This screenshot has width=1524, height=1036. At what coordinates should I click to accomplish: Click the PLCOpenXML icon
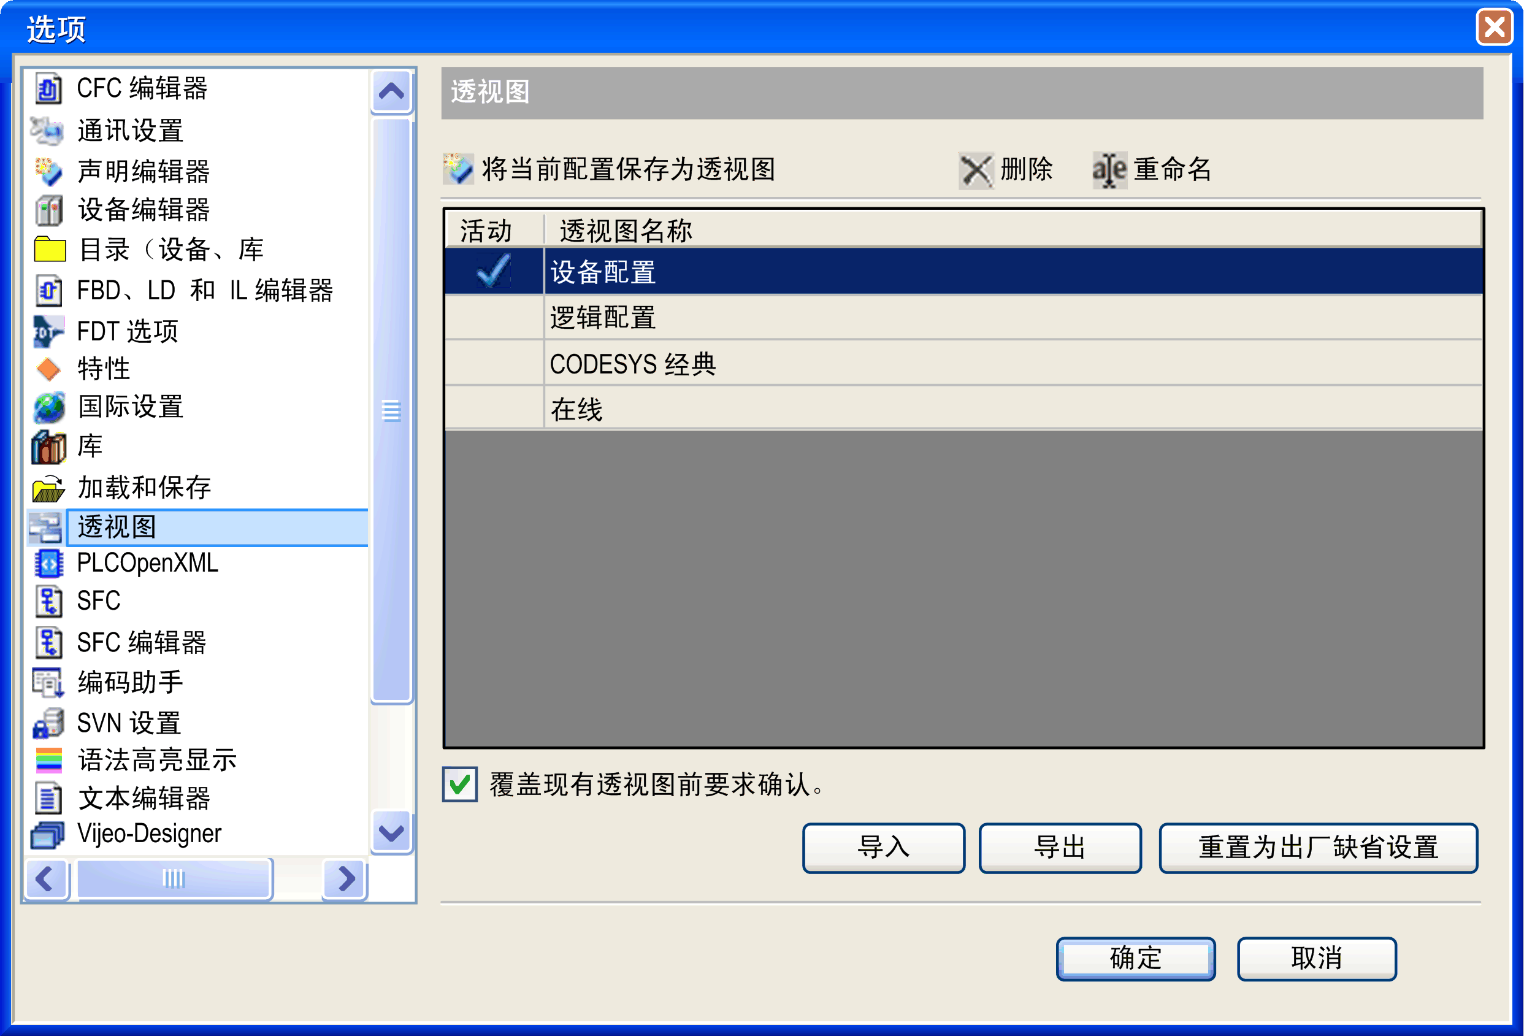(x=48, y=563)
